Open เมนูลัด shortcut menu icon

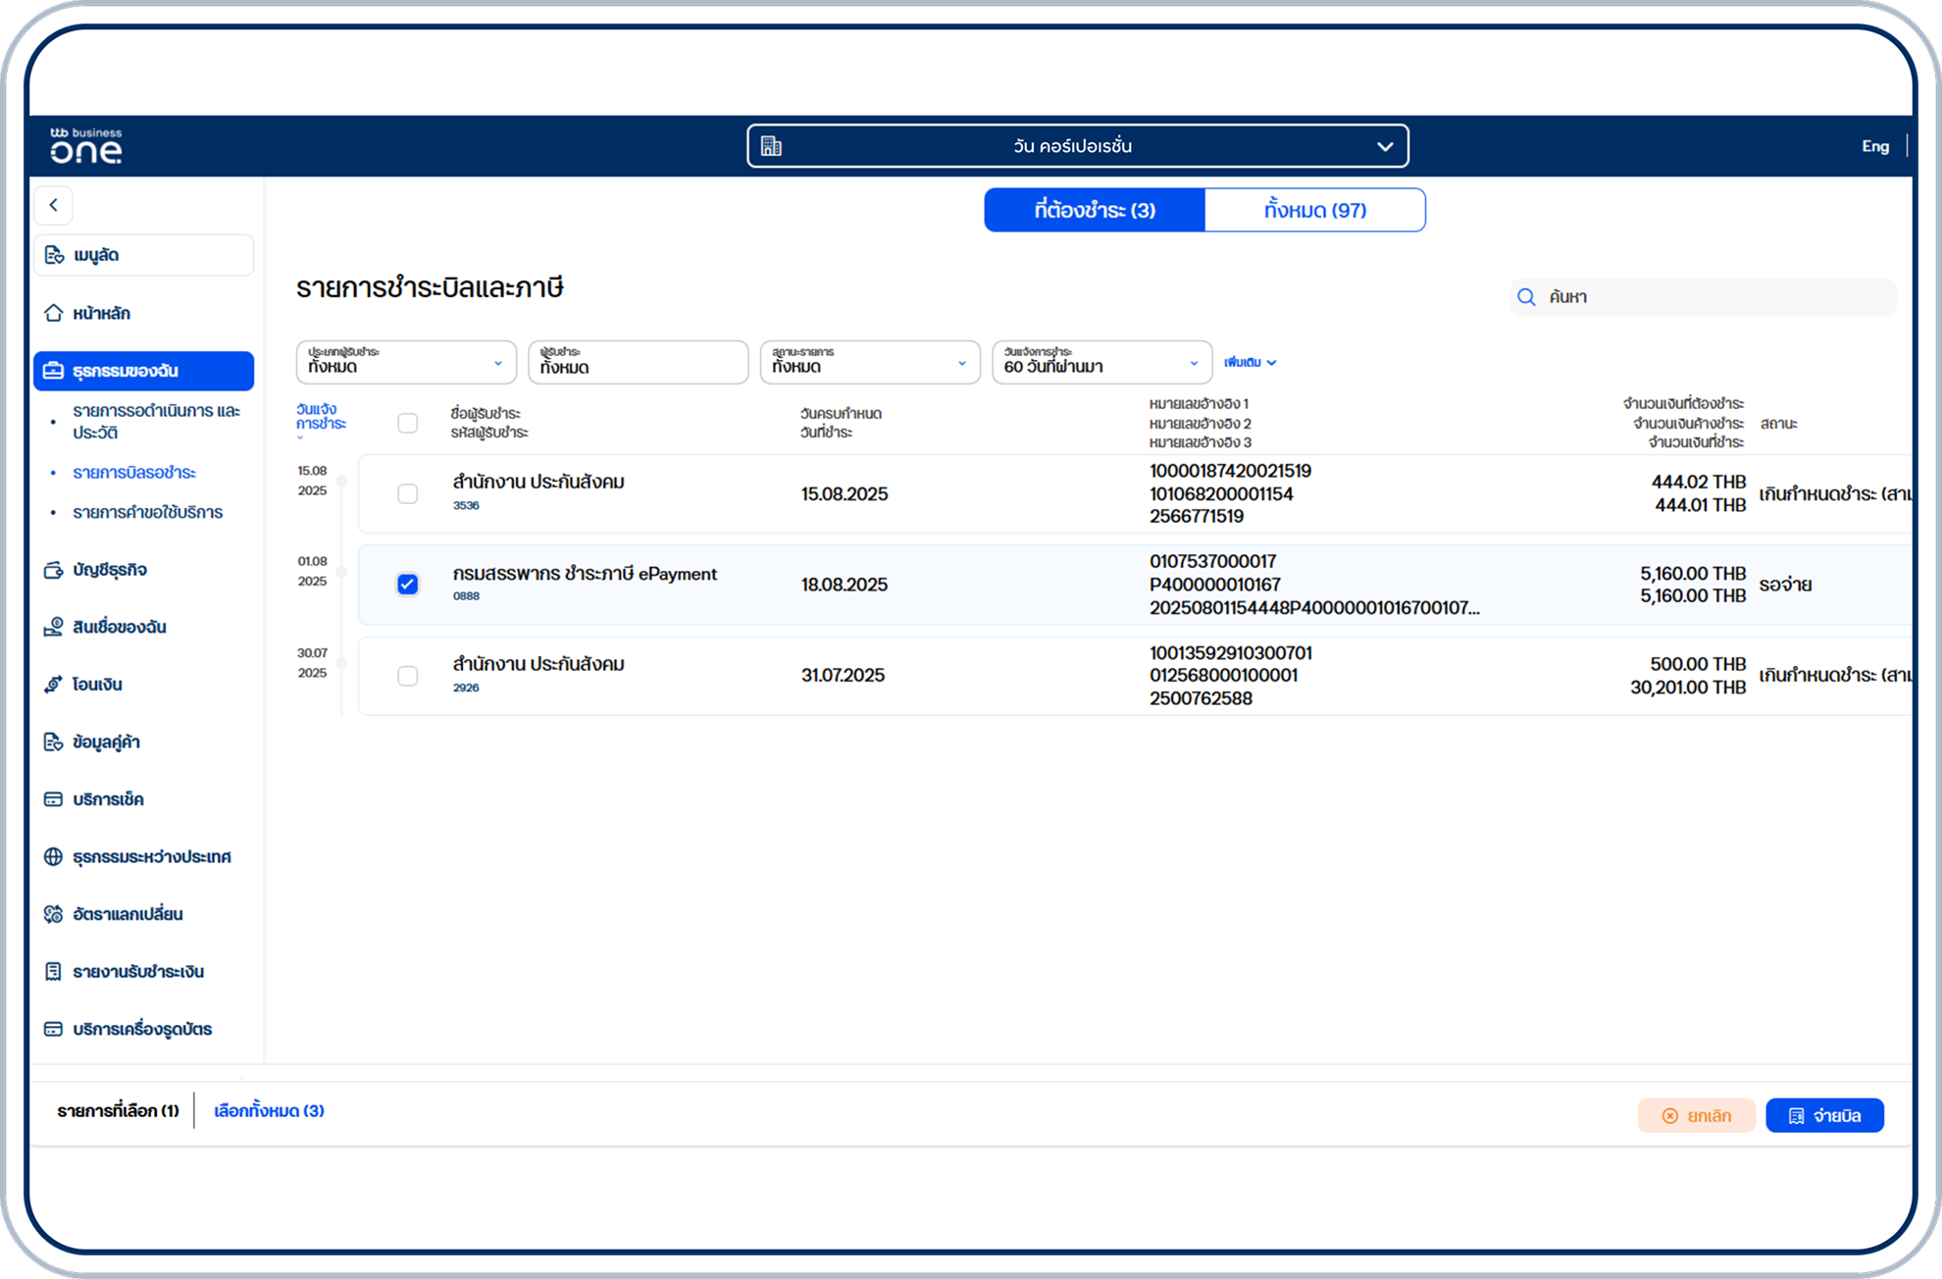[x=54, y=255]
